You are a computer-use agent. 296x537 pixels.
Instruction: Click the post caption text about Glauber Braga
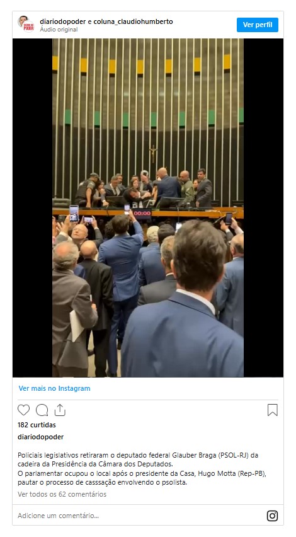pyautogui.click(x=142, y=469)
